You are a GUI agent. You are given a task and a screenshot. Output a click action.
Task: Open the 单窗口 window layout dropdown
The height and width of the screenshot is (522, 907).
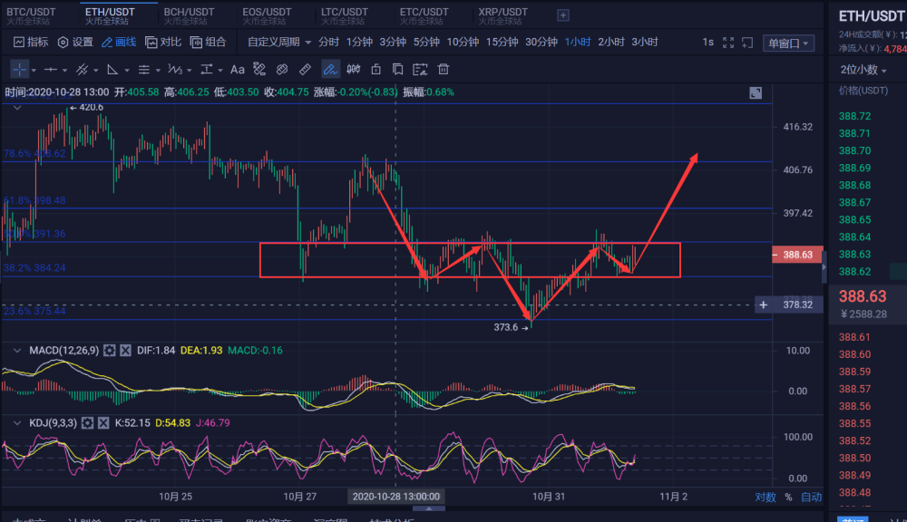[788, 43]
